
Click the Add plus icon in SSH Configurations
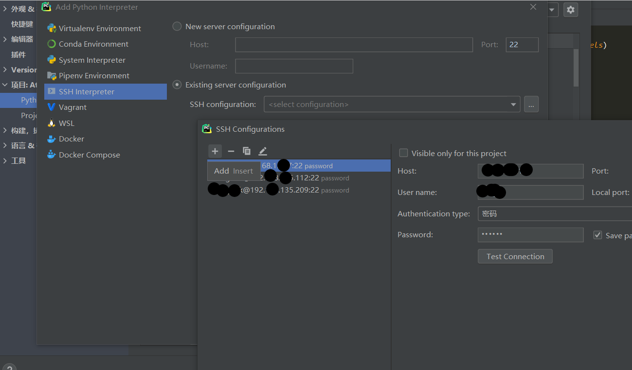click(x=215, y=151)
